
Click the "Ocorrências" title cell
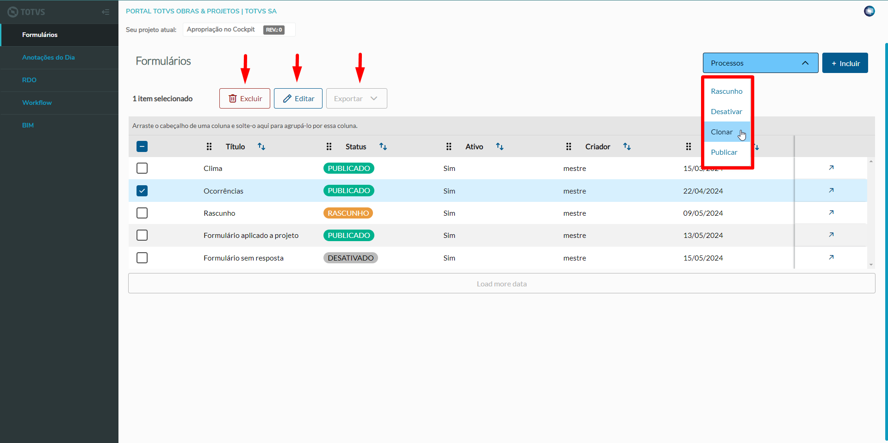coord(224,191)
